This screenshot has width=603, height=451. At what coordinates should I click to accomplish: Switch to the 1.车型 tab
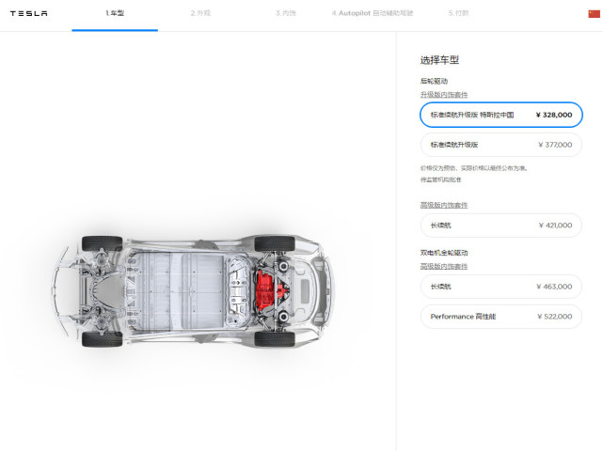point(115,13)
